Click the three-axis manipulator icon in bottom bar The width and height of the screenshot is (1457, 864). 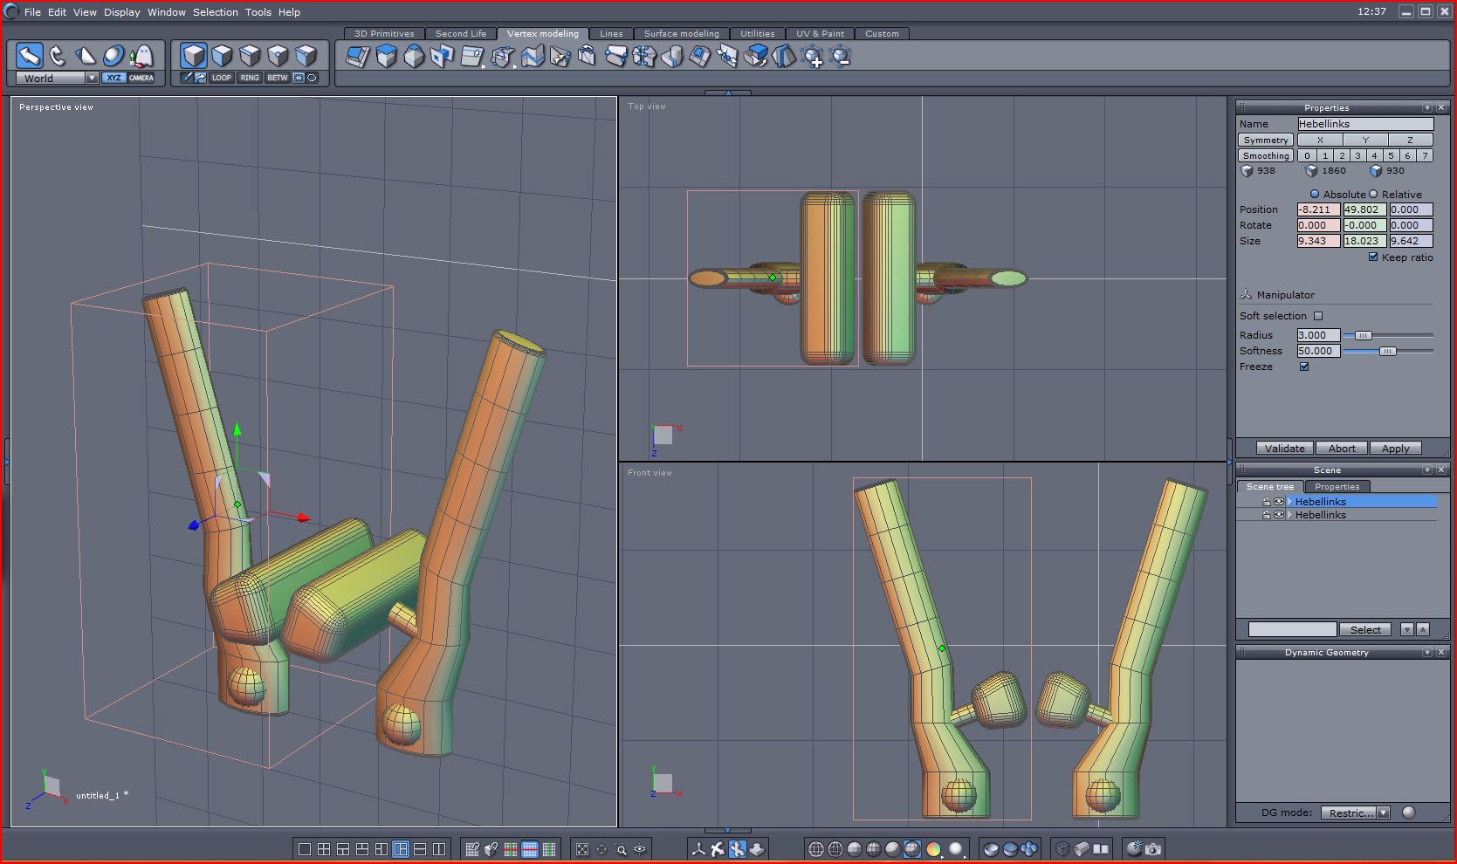point(698,848)
